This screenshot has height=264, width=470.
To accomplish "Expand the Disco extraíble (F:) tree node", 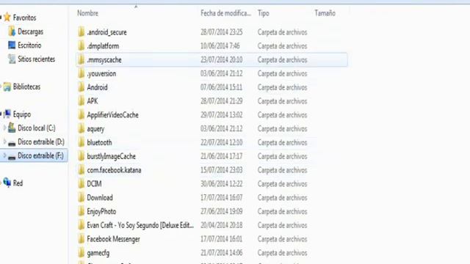I will [4, 155].
